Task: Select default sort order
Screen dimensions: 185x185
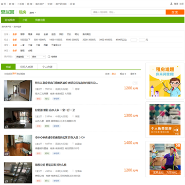Action: [x=114, y=74]
